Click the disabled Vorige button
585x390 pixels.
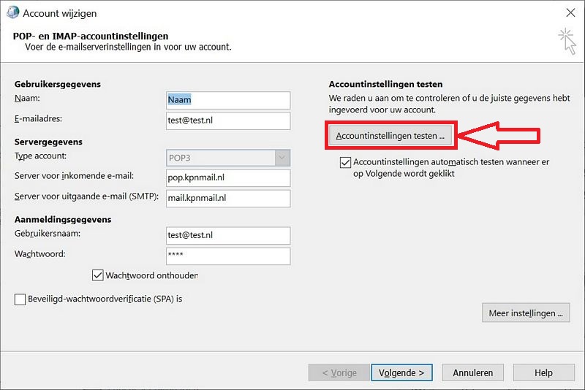(x=339, y=372)
